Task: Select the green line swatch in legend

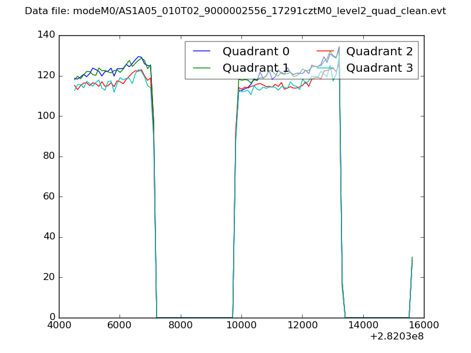Action: click(203, 68)
